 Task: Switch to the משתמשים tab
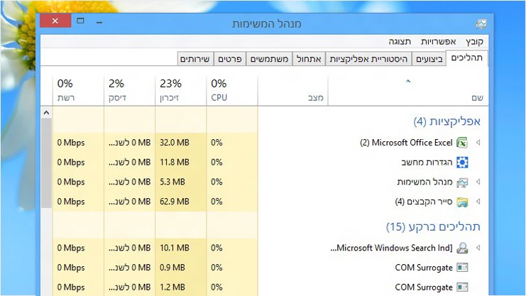[x=269, y=59]
